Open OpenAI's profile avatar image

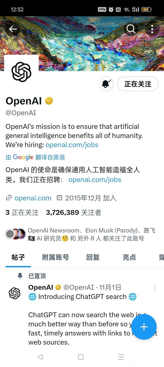(21, 72)
